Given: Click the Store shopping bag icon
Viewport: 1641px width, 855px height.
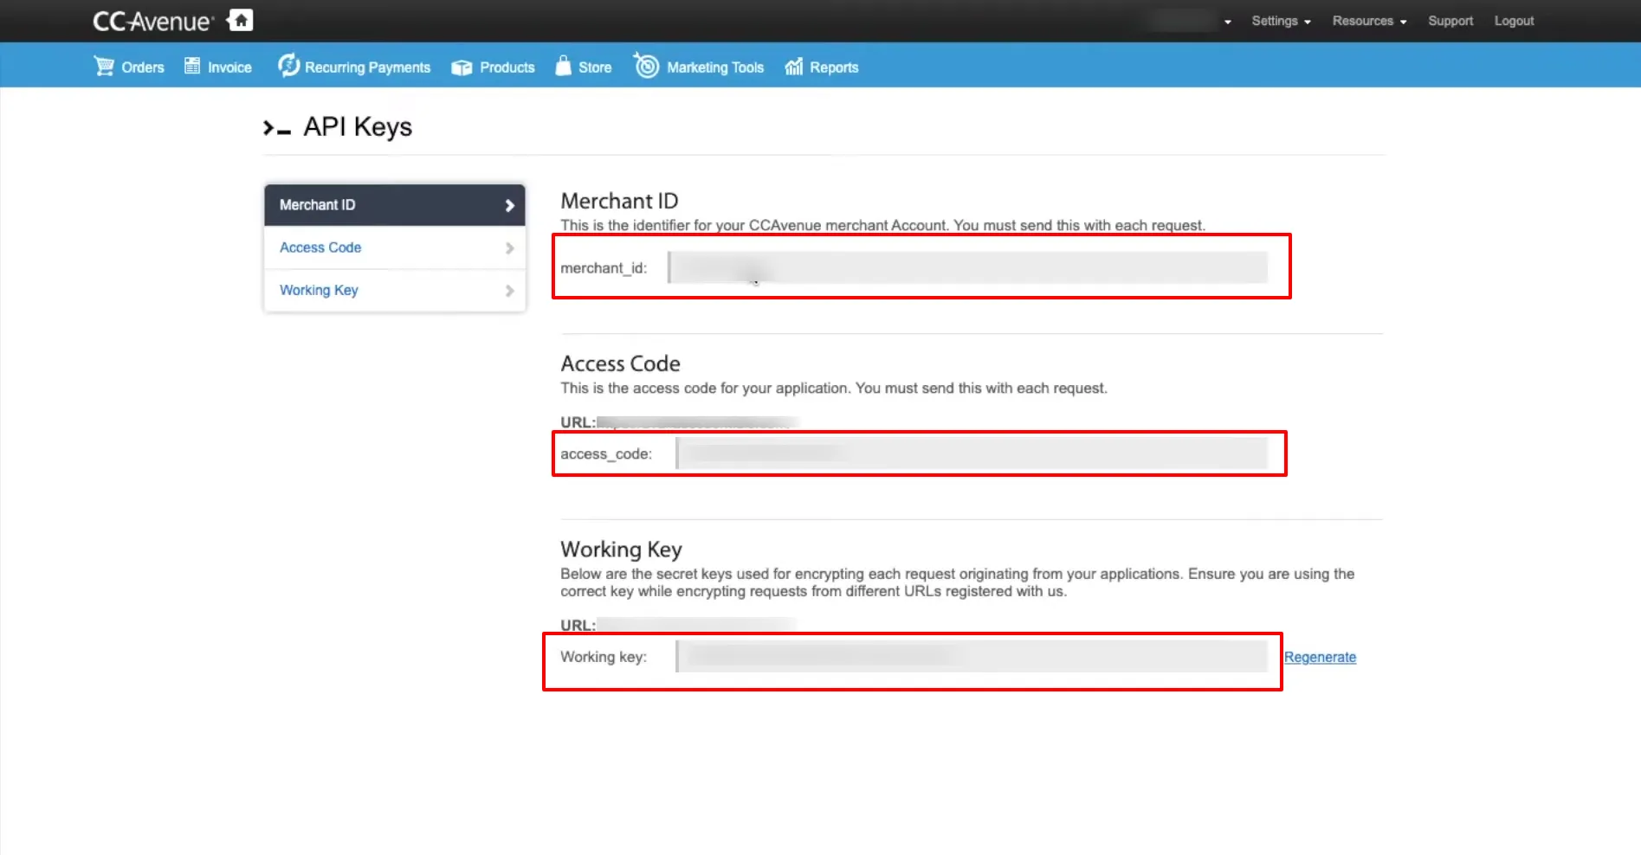Looking at the screenshot, I should [563, 65].
